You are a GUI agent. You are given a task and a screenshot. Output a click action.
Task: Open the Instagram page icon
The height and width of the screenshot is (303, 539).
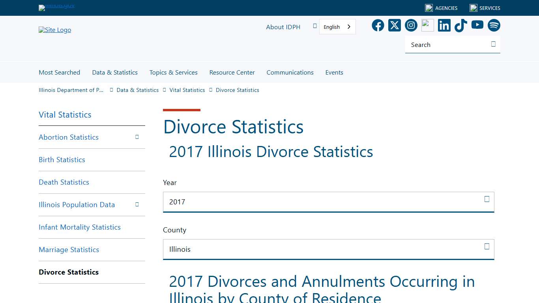click(x=411, y=25)
